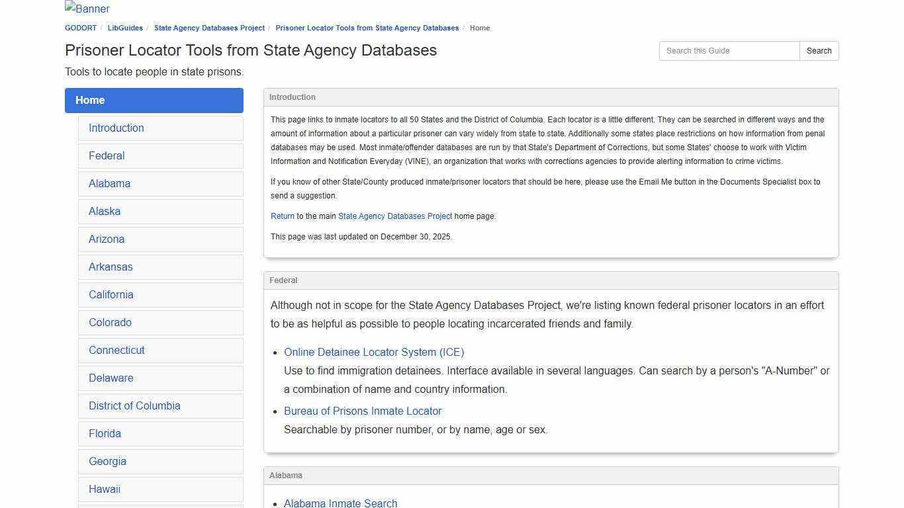Follow the State Agency Databases Project breadcrumb
The image size is (904, 508).
209,28
